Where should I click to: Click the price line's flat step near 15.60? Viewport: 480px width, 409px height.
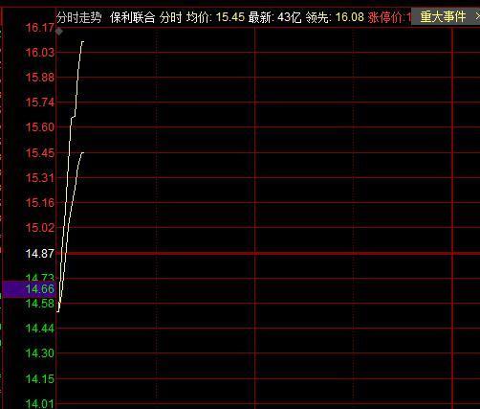pyautogui.click(x=73, y=117)
